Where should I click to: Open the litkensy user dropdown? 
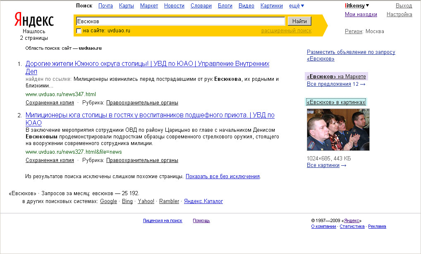point(357,6)
